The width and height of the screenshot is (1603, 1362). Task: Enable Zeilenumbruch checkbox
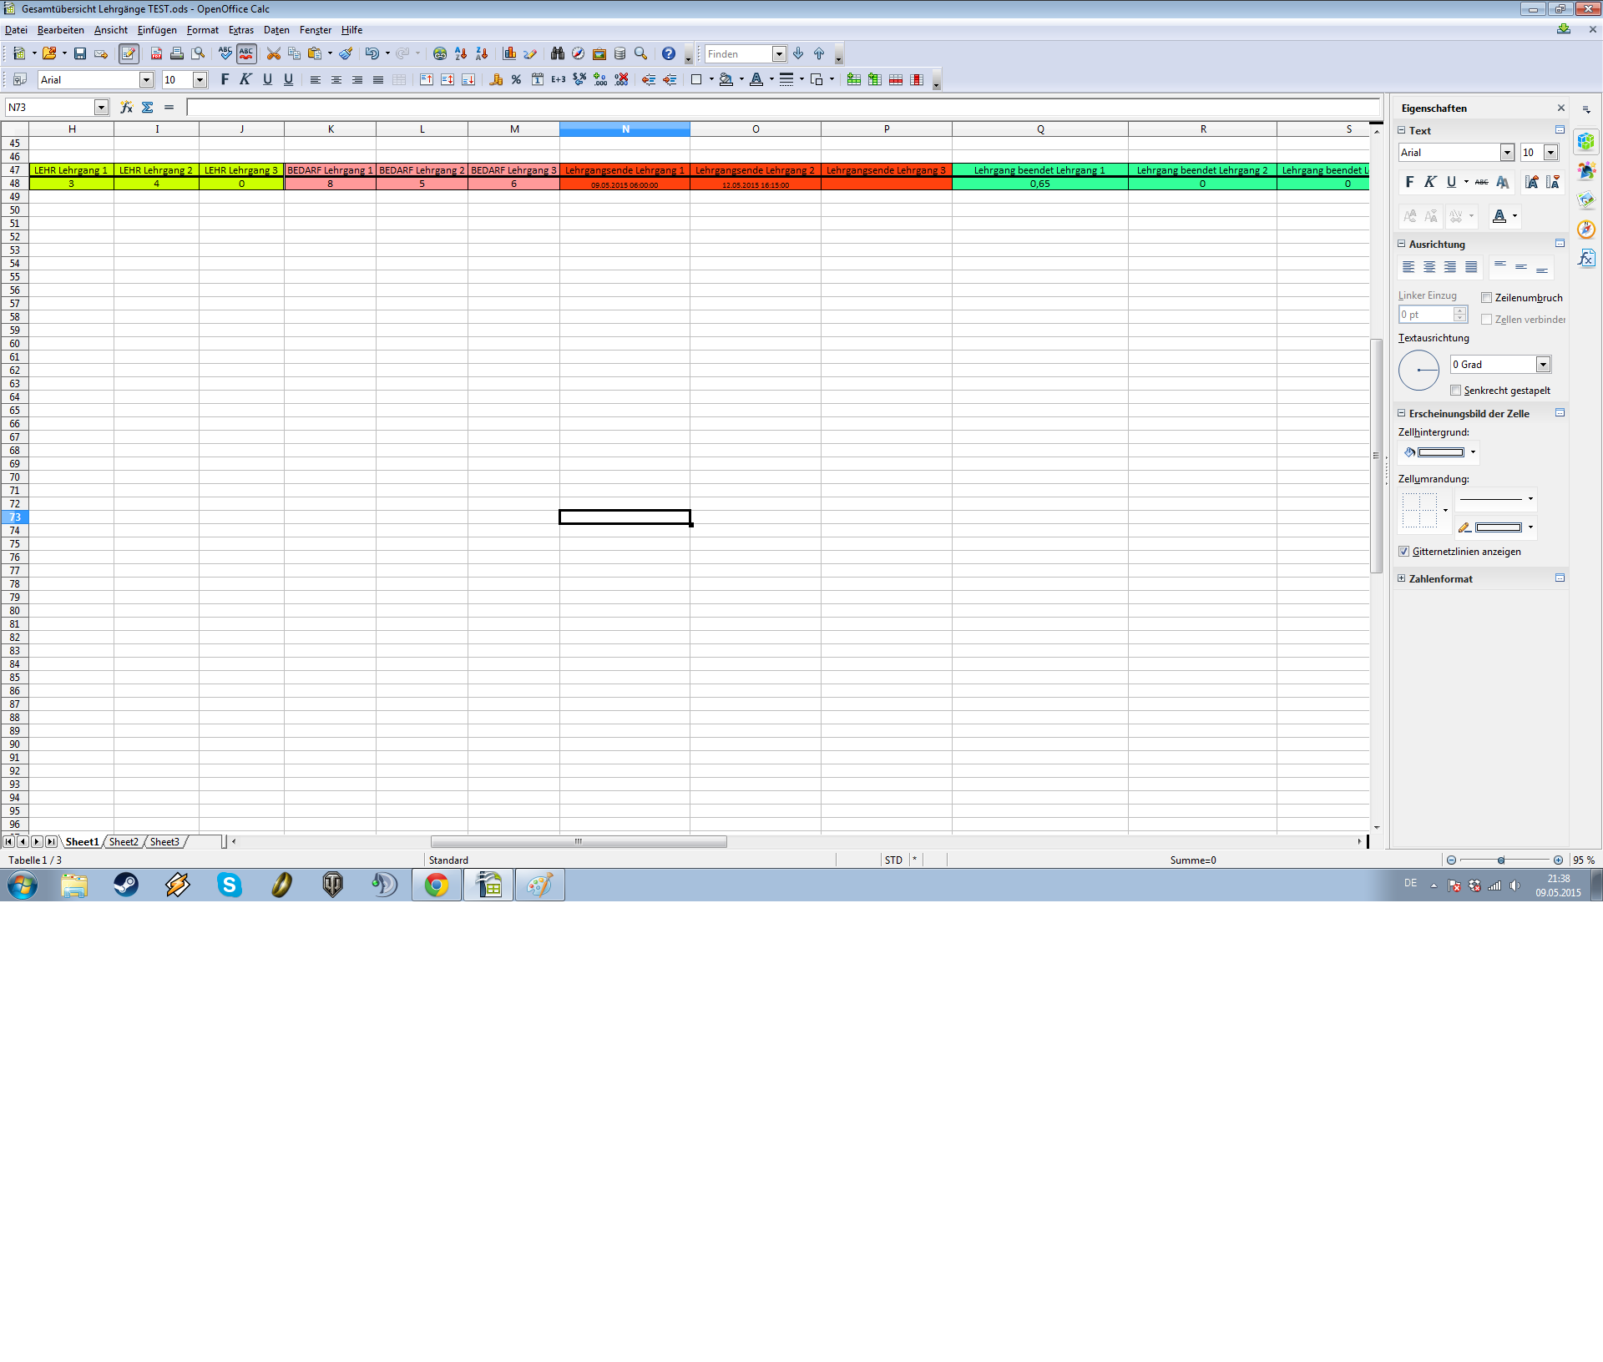(1487, 298)
